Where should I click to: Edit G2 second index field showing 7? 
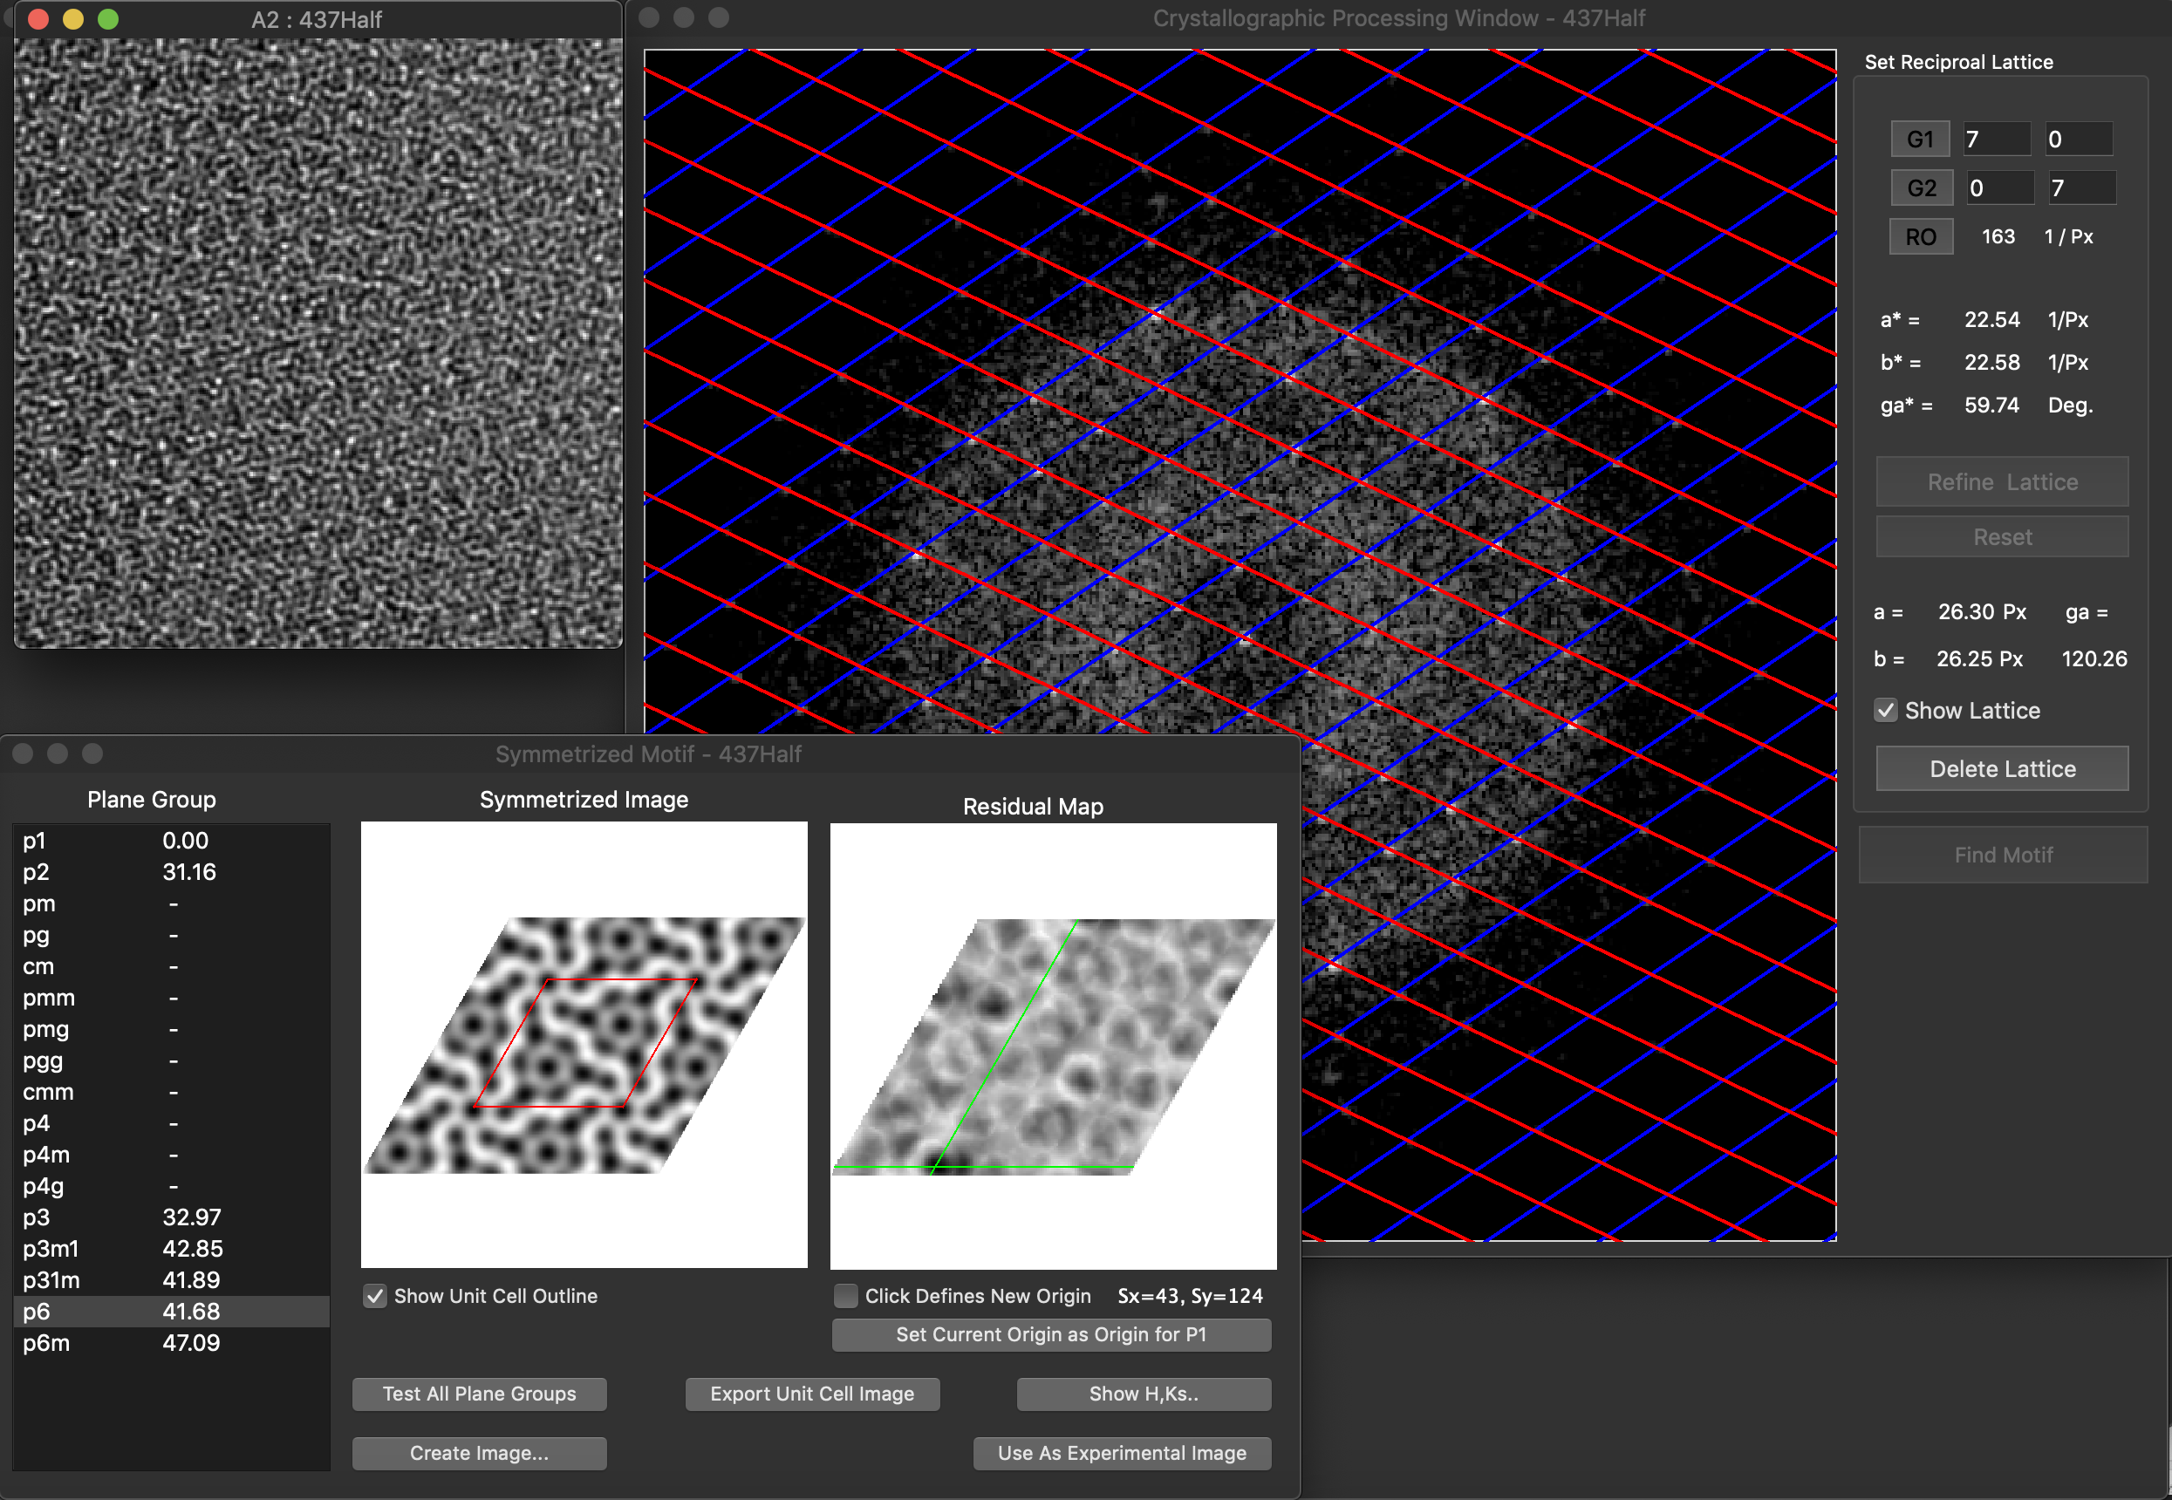tap(2082, 188)
